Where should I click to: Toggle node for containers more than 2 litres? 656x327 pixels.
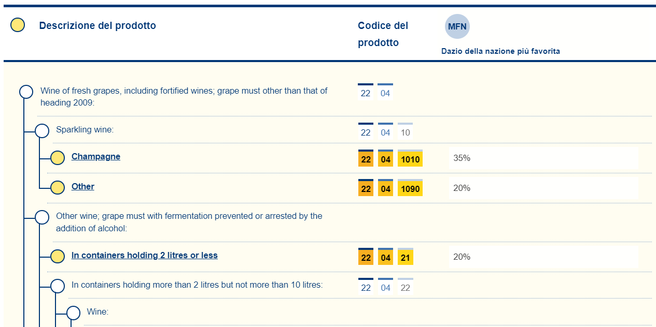pyautogui.click(x=58, y=286)
